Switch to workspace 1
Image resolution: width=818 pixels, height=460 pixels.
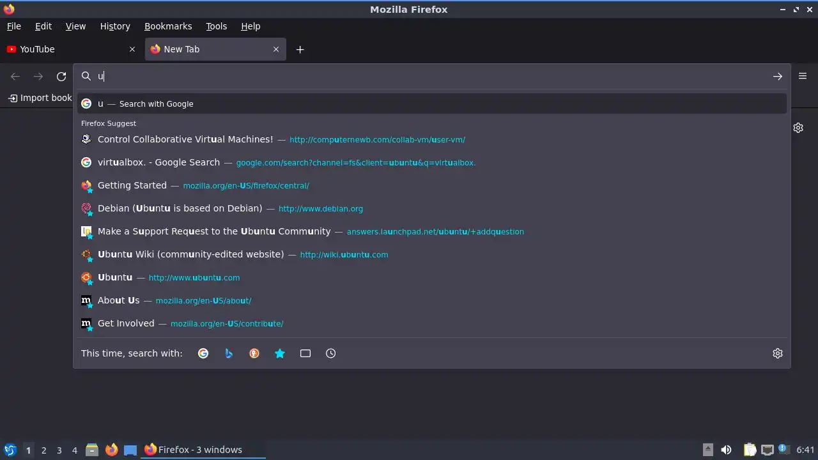[x=28, y=450]
